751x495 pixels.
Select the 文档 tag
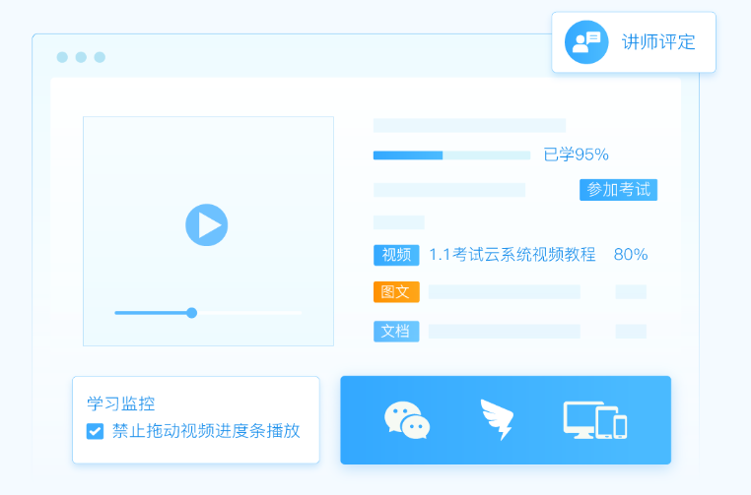coord(396,332)
